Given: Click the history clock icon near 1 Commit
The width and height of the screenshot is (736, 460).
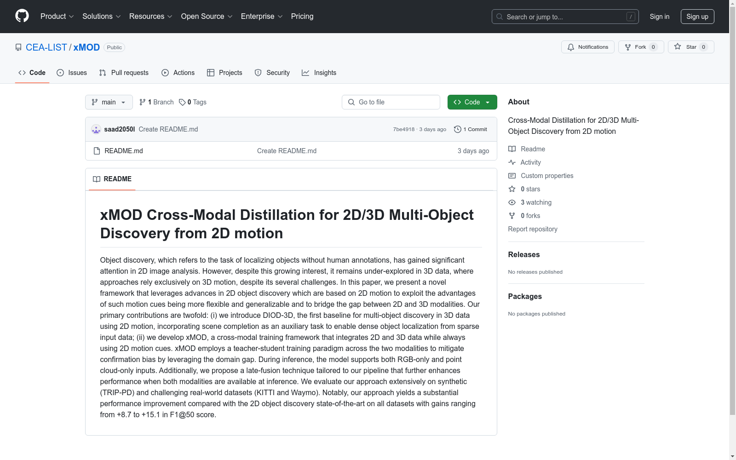Looking at the screenshot, I should click(457, 129).
